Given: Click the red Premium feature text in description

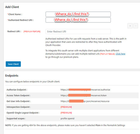Looking at the screenshot, I should (107, 54).
